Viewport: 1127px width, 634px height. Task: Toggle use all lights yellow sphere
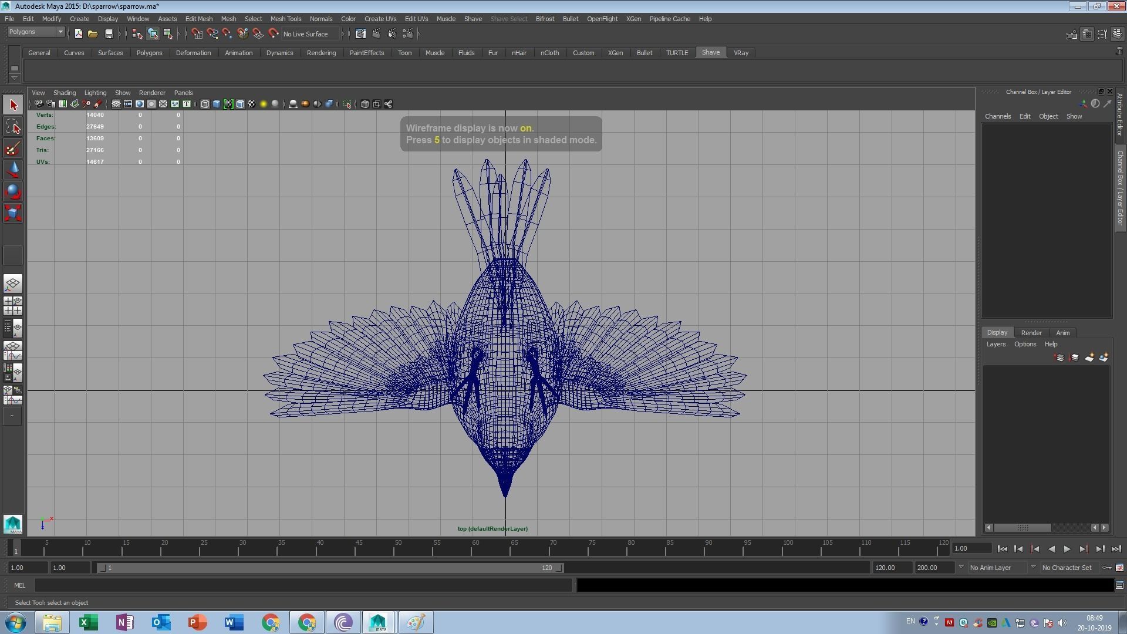pos(264,104)
